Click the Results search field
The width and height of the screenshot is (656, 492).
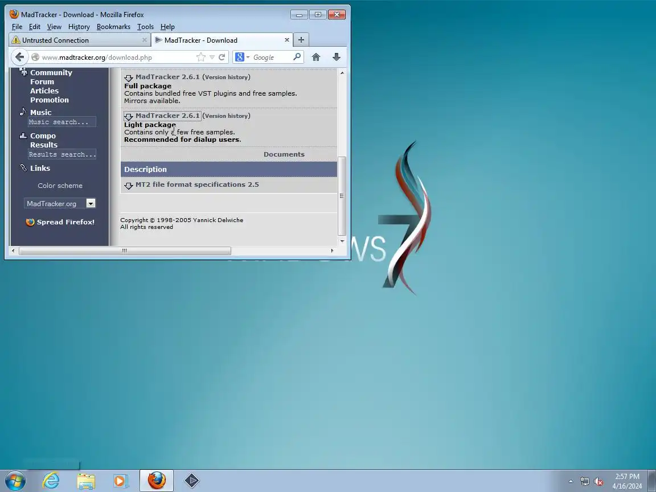(62, 154)
